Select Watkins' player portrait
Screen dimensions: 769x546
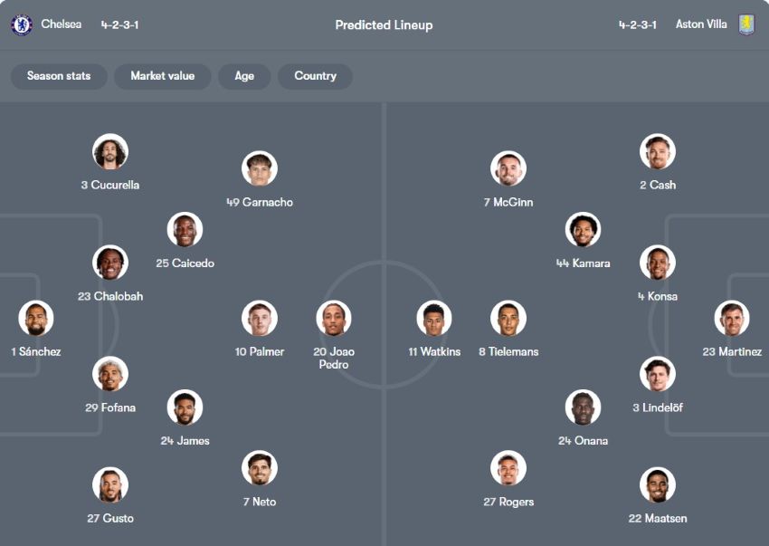pyautogui.click(x=434, y=319)
